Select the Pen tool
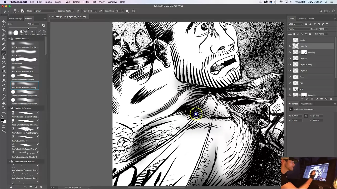The image size is (337, 189). [3, 85]
